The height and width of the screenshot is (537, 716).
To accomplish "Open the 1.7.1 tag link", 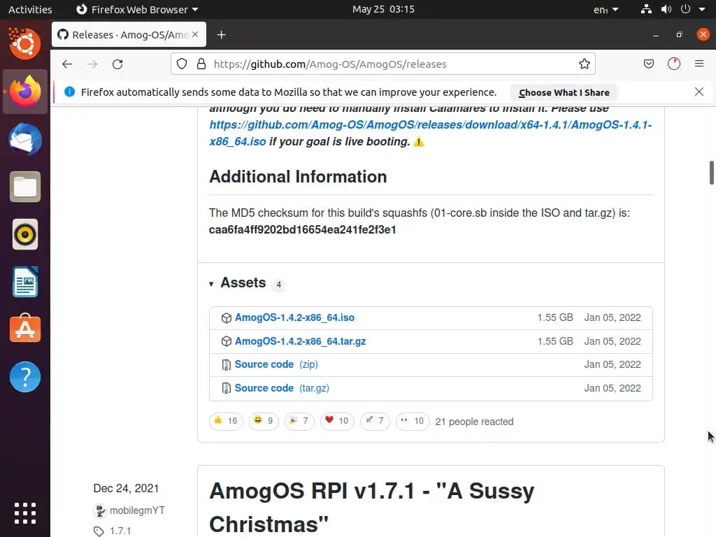I will [x=120, y=531].
